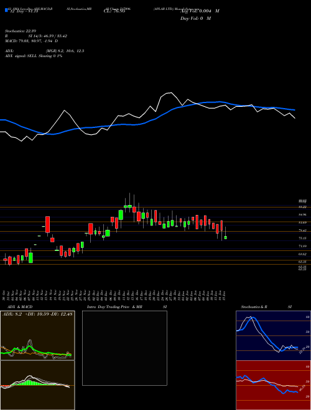Click the 'Avg Vol: 0.004 M' text

200,11
